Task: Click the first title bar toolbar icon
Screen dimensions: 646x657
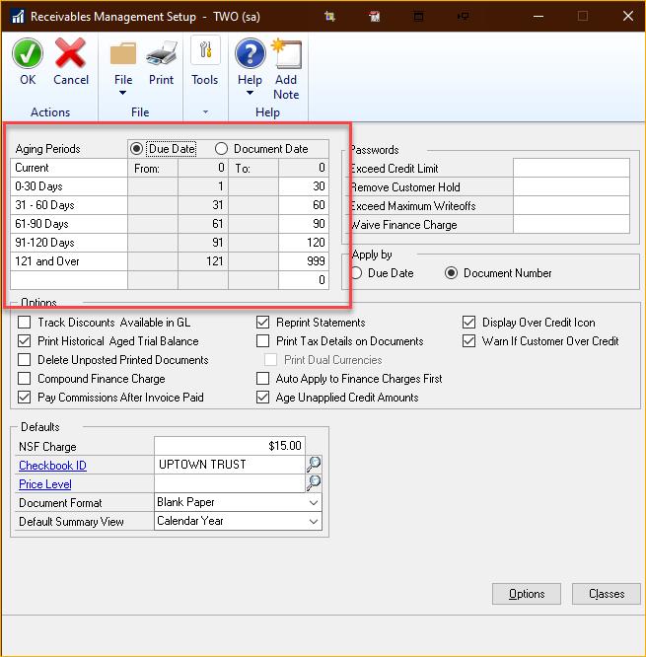Action: (x=329, y=17)
